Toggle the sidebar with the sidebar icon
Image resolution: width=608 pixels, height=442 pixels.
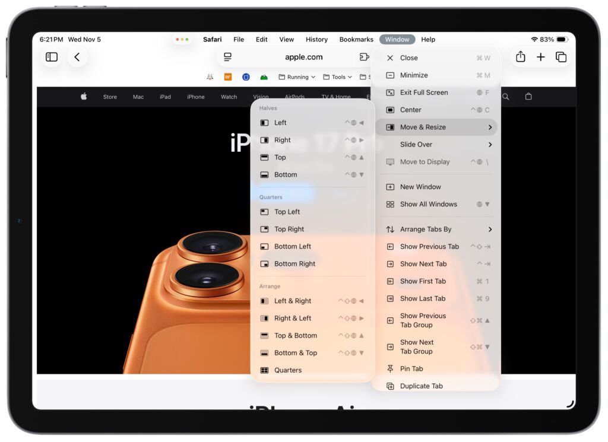click(51, 57)
